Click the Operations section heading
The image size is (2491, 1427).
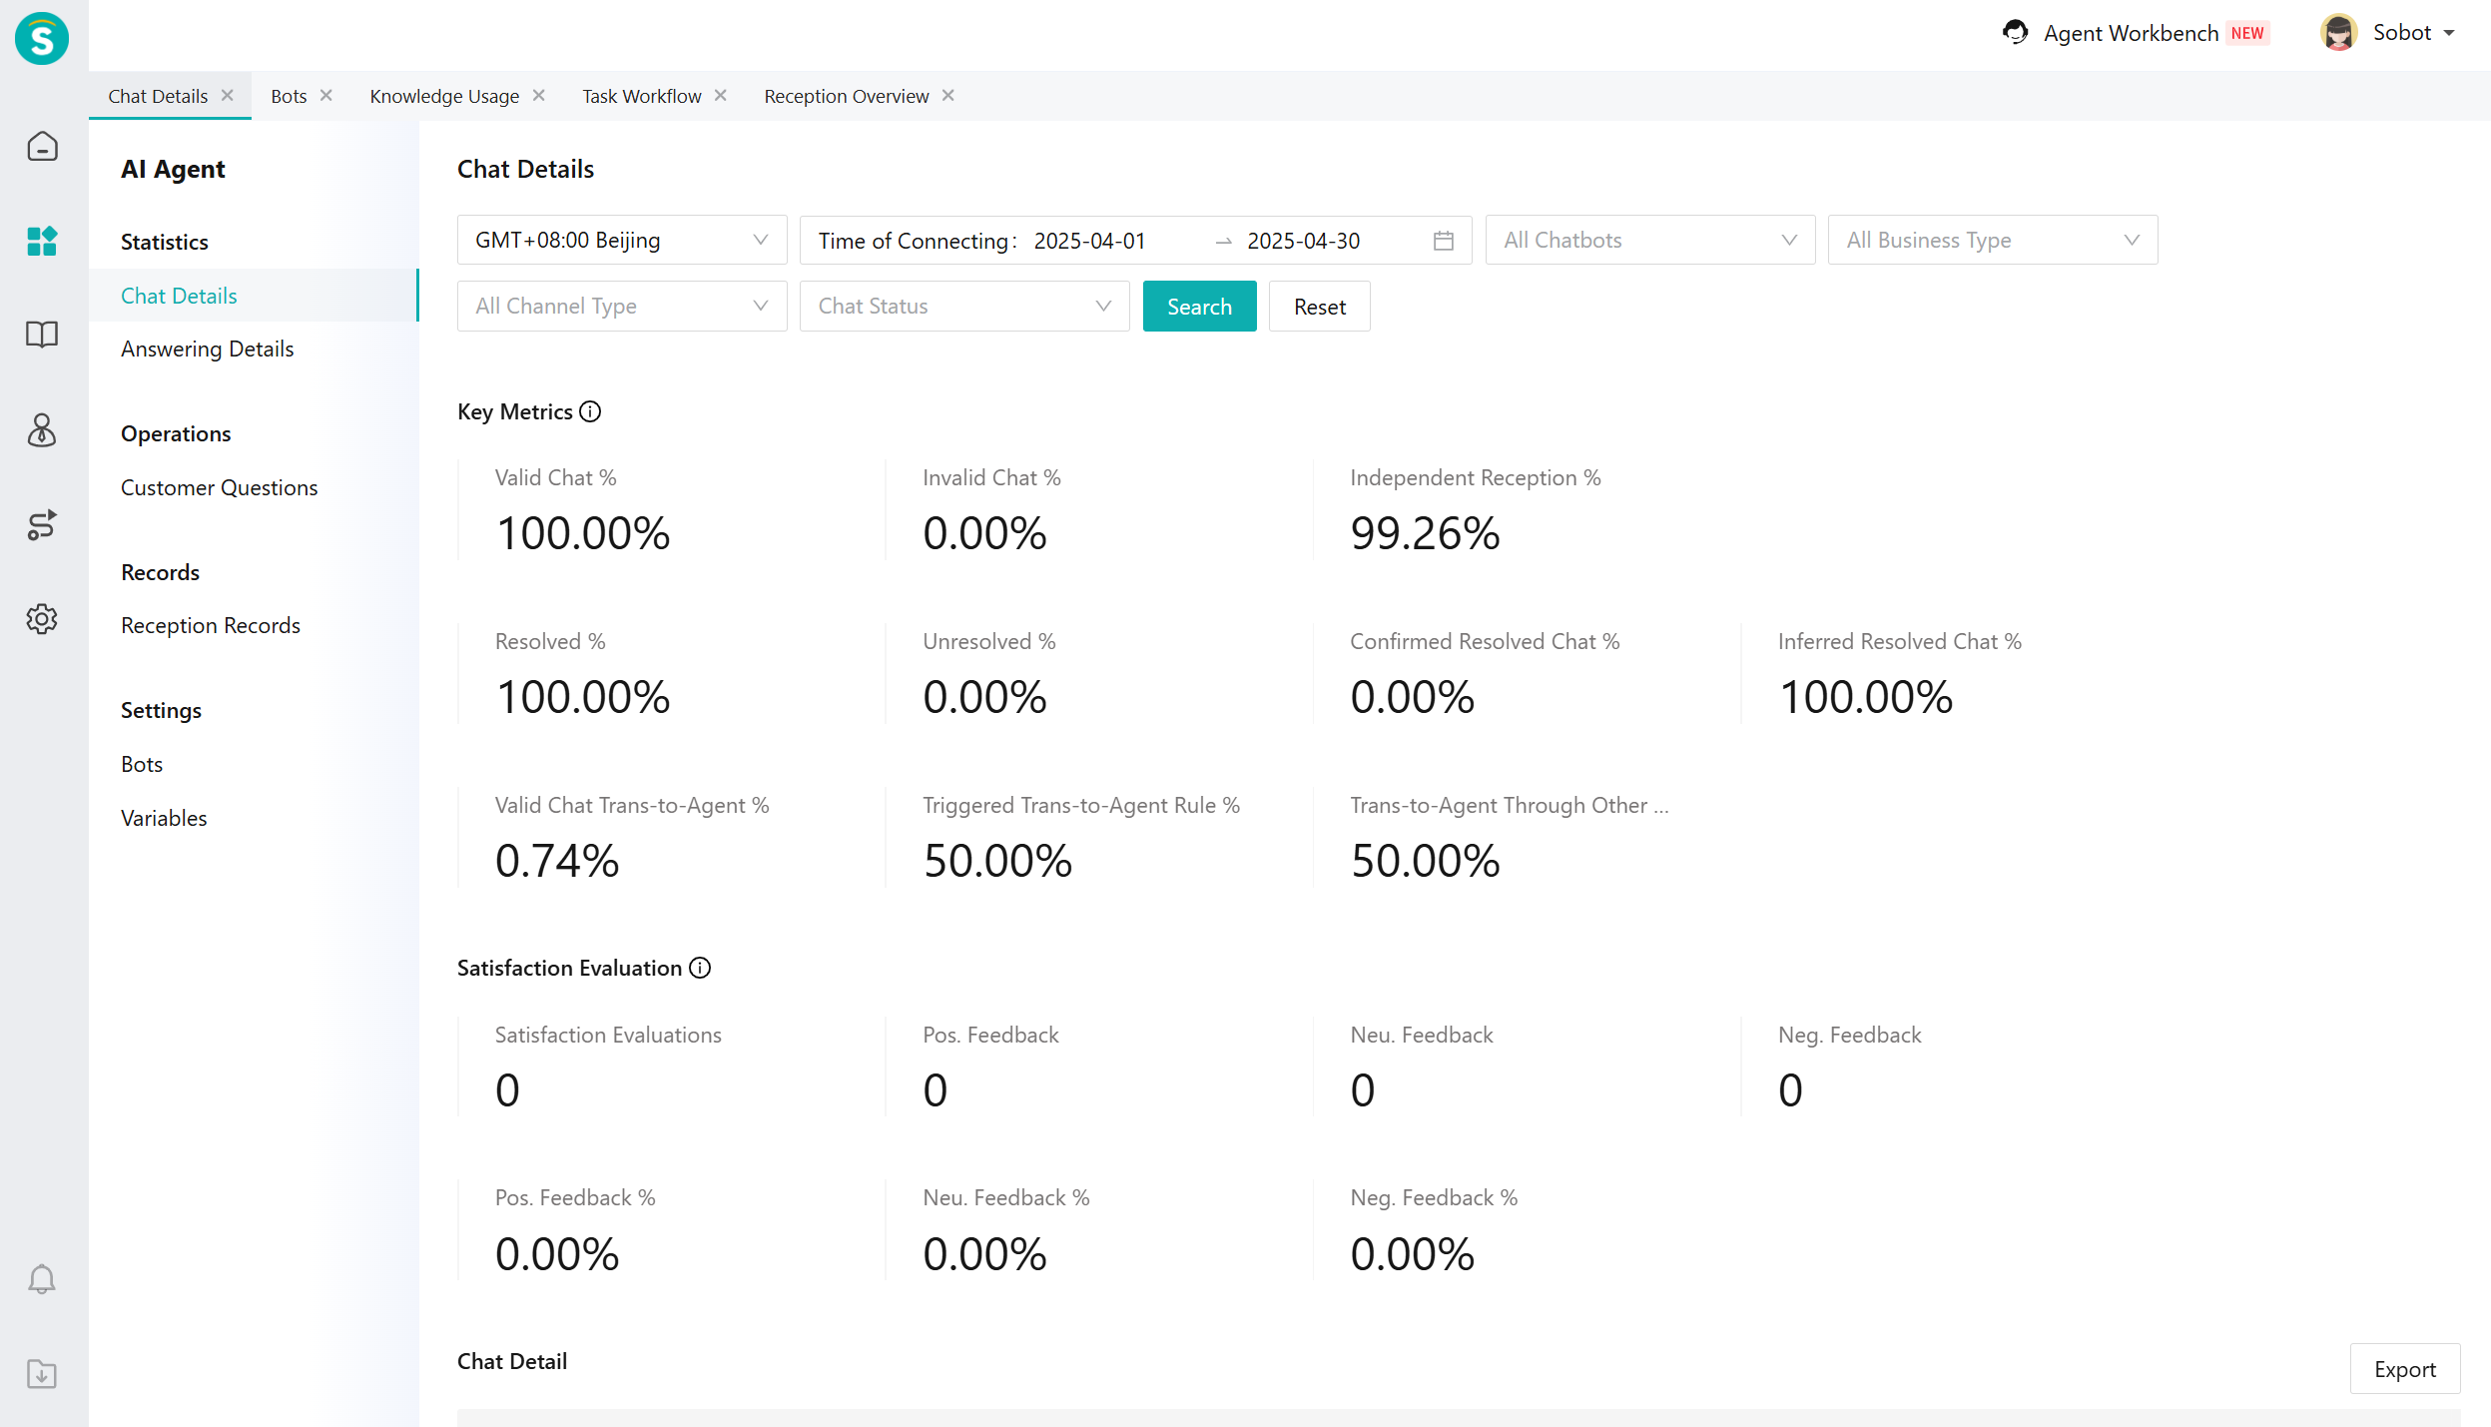[x=176, y=433]
